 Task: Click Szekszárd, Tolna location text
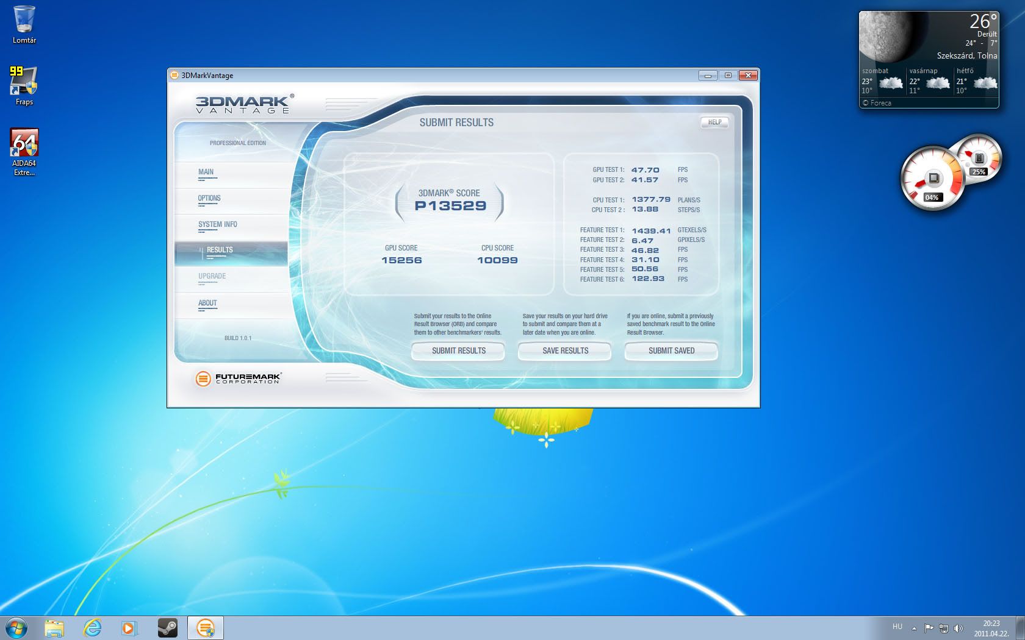click(967, 55)
